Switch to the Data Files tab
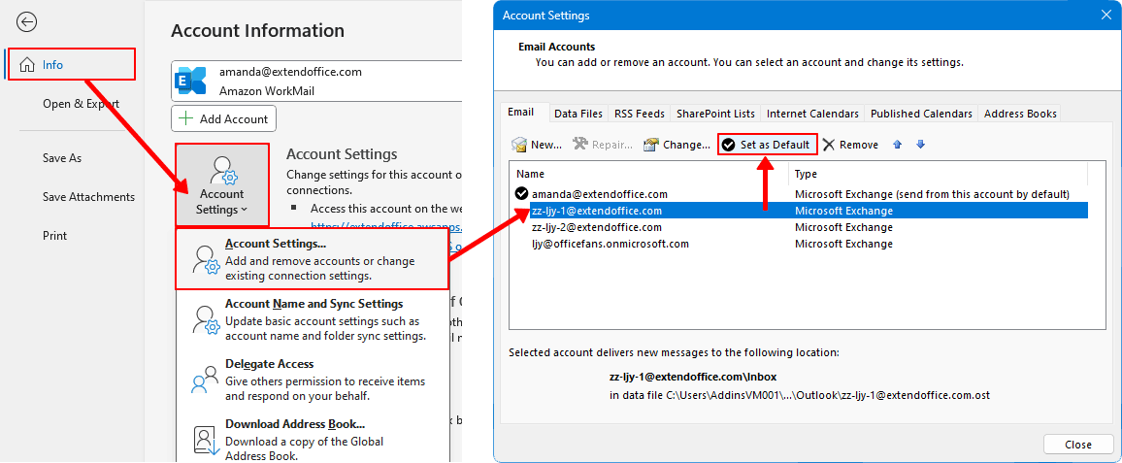 point(578,114)
